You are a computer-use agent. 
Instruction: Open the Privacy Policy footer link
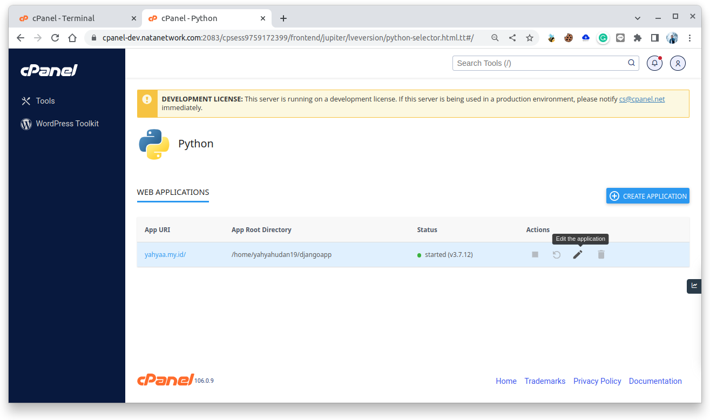pos(597,381)
